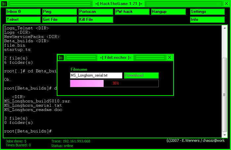
Task: Hang up the connection with Hangup
Action: pos(168,12)
